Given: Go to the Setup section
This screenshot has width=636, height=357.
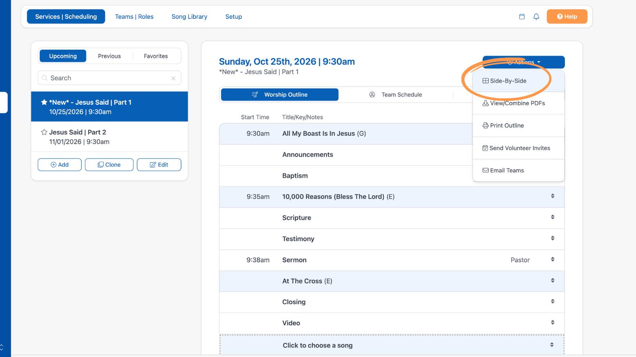Looking at the screenshot, I should [x=234, y=17].
